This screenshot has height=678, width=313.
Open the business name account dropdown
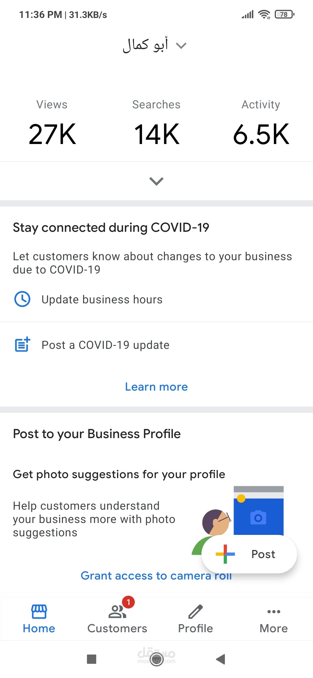click(154, 45)
